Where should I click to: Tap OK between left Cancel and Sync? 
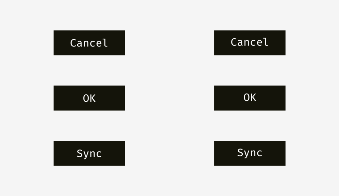click(x=89, y=98)
